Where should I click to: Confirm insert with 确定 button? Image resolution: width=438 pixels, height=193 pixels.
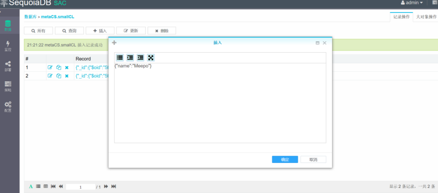285,159
